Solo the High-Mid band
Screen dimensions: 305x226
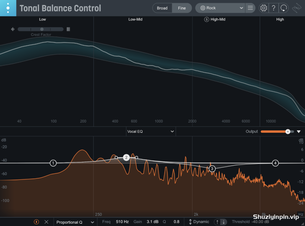(206, 19)
